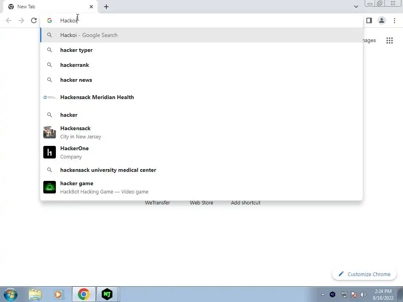The width and height of the screenshot is (403, 302).
Task: Open Chrome's three-dot menu
Action: pos(394,20)
